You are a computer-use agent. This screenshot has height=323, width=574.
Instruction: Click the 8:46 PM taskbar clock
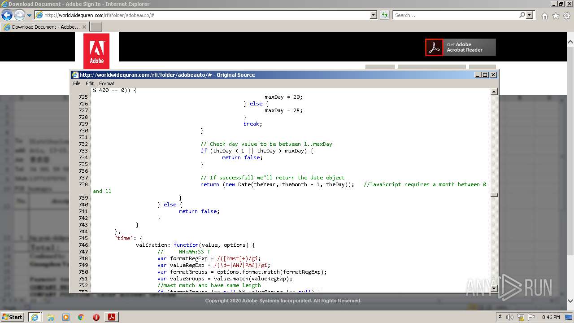(x=551, y=317)
